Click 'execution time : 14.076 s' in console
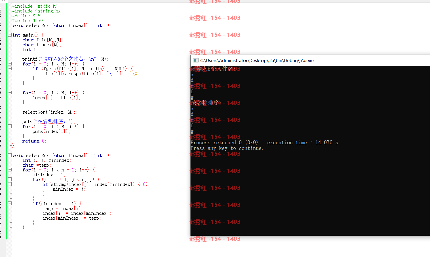430x257 pixels. pos(303,143)
